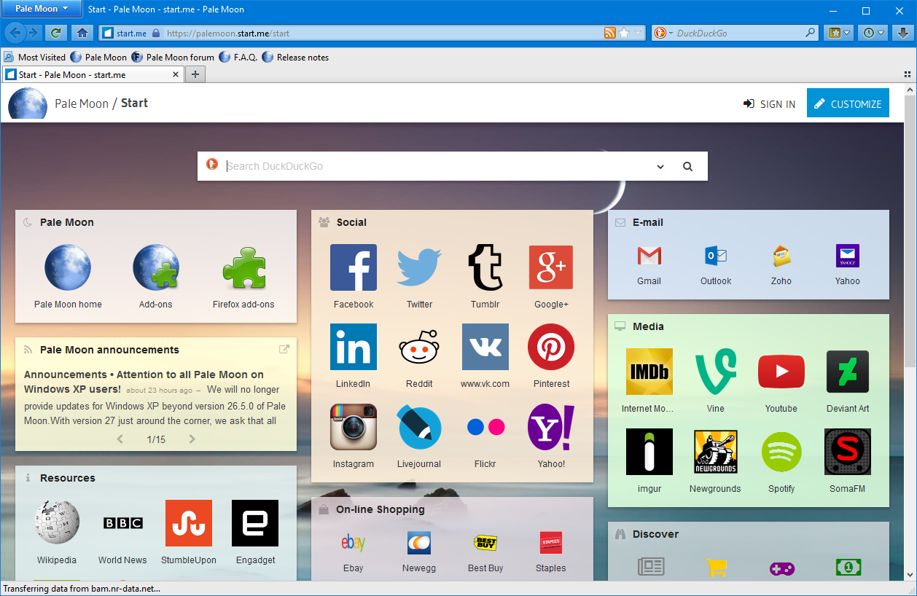The width and height of the screenshot is (917, 596).
Task: Launch the Spotify icon in Media
Action: tap(781, 452)
